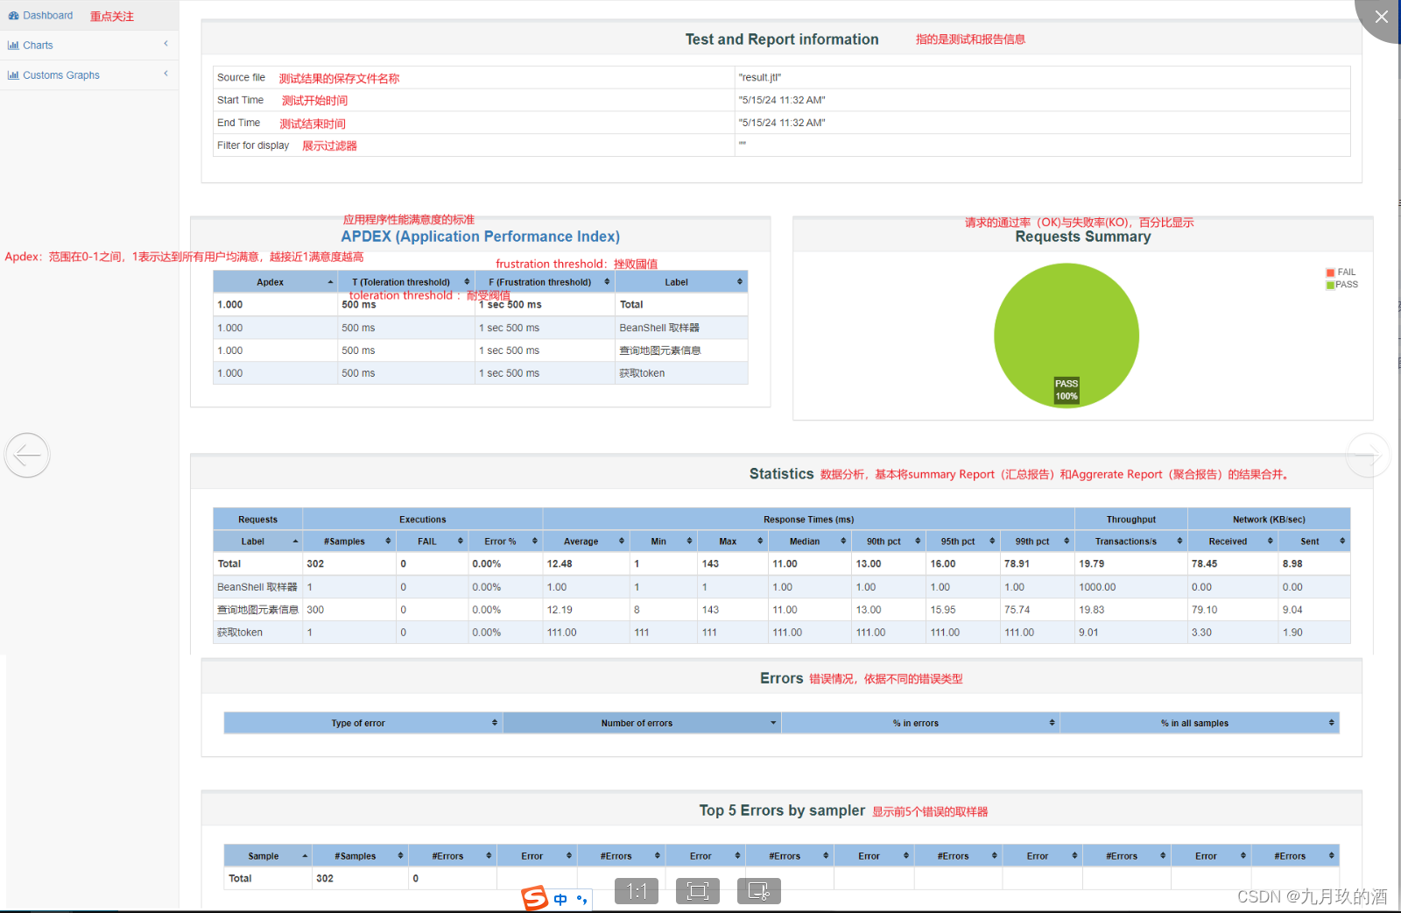Screen dimensions: 1401x913
Task: Sort Errors by % in errors
Action: click(920, 723)
